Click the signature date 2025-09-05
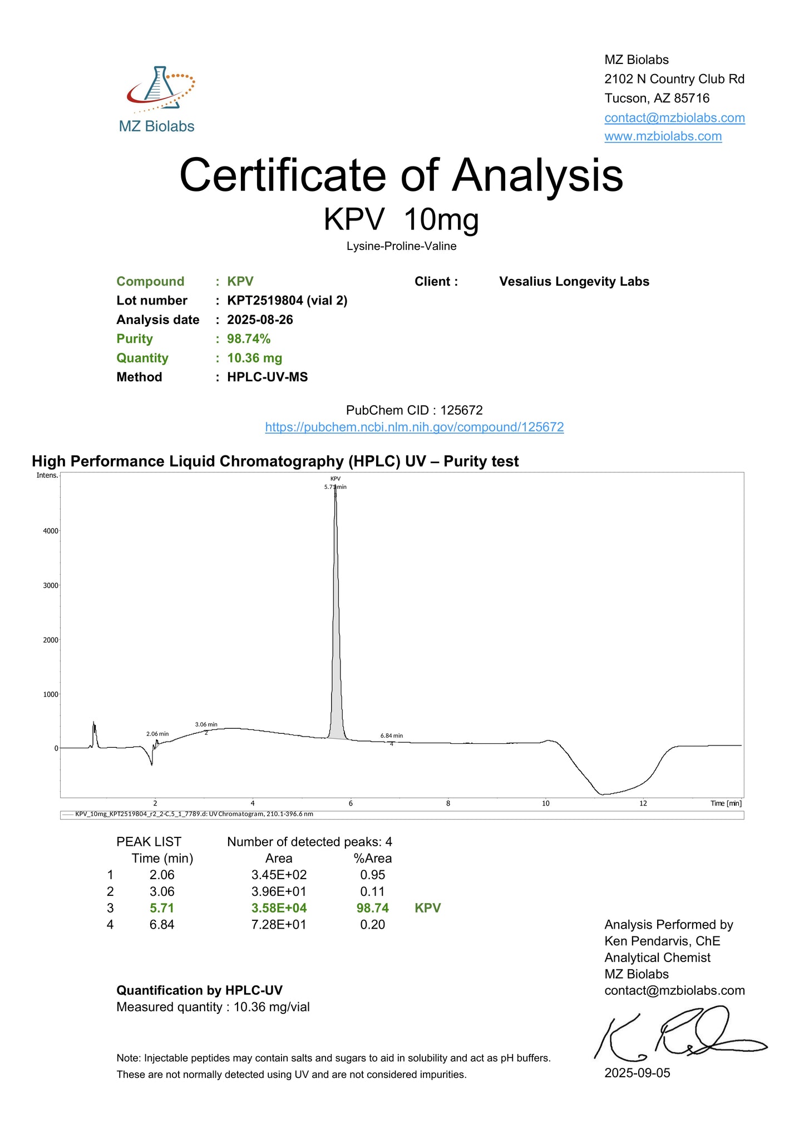The width and height of the screenshot is (804, 1138). pyautogui.click(x=637, y=1073)
